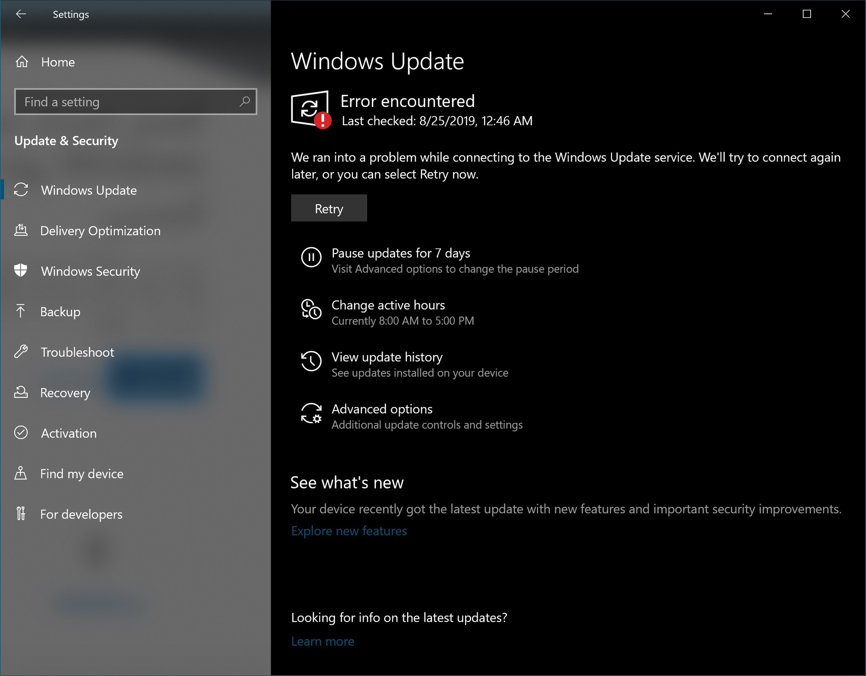Screen dimensions: 866x676
Task: Follow the Explore new features link
Action: (349, 531)
